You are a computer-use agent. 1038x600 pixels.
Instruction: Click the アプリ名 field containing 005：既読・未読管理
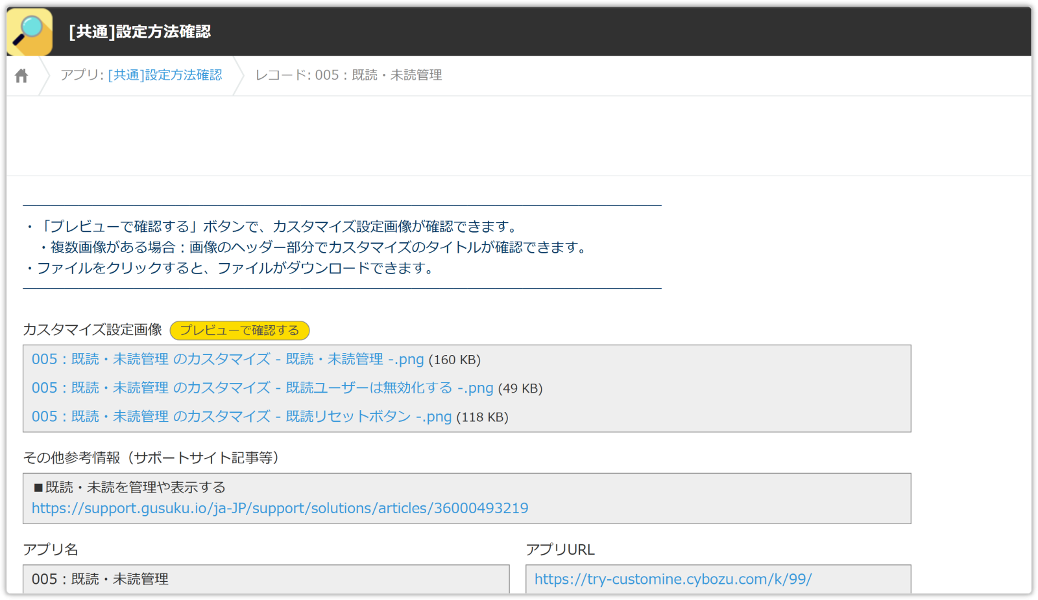point(265,579)
